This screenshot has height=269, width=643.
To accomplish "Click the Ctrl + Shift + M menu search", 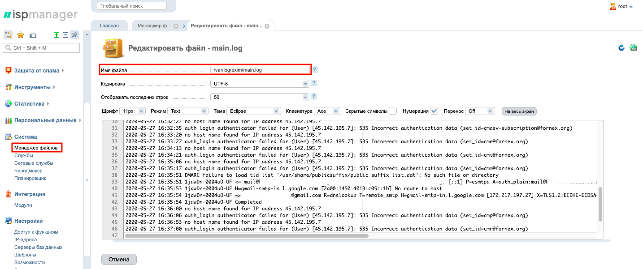I will [x=41, y=48].
